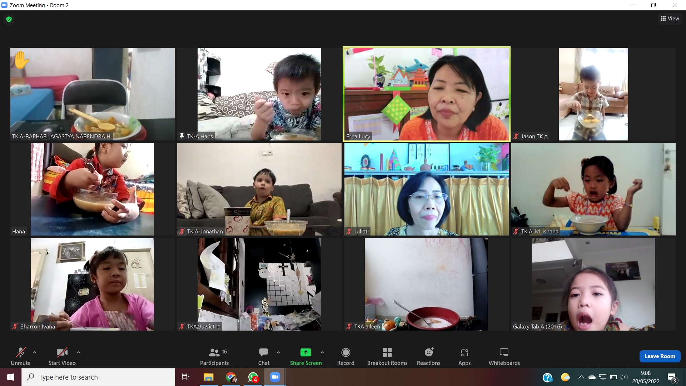Open the volume control in the tray
686x386 pixels.
[624, 377]
